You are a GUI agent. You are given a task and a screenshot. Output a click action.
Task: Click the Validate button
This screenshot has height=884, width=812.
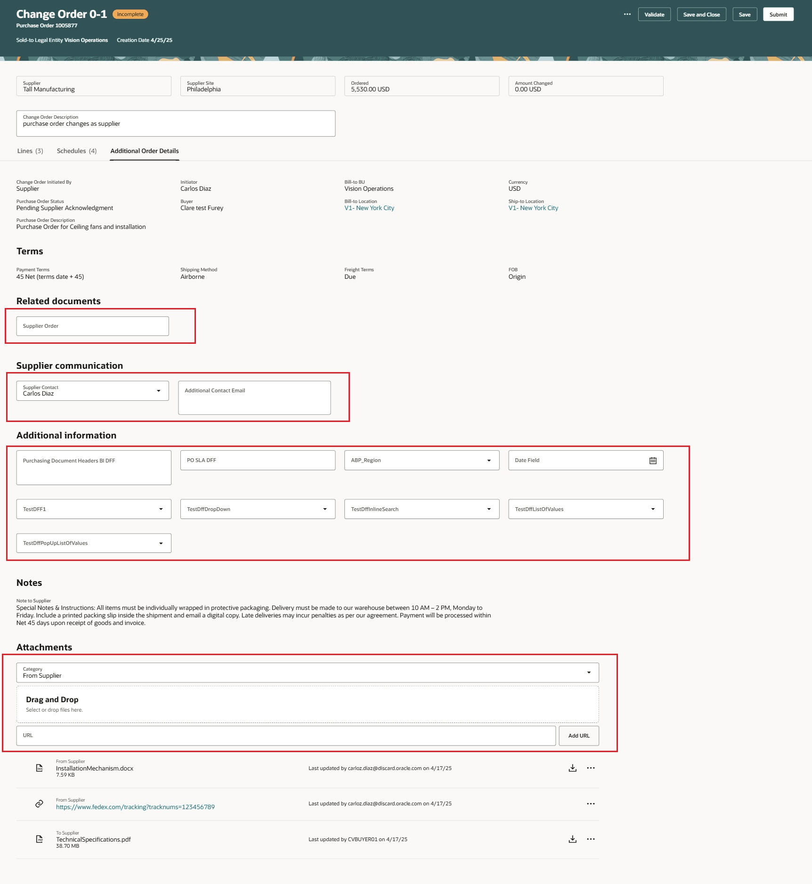coord(654,14)
